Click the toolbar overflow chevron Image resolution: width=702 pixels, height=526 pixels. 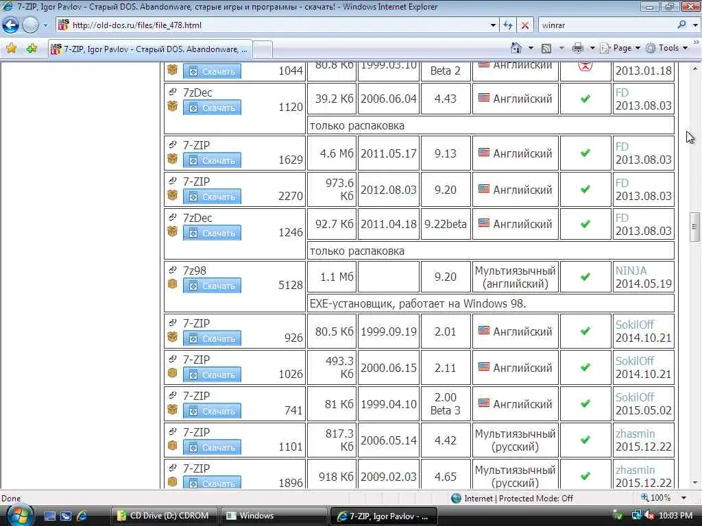(697, 42)
